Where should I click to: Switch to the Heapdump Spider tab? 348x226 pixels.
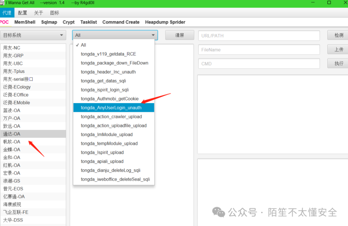pyautogui.click(x=165, y=22)
